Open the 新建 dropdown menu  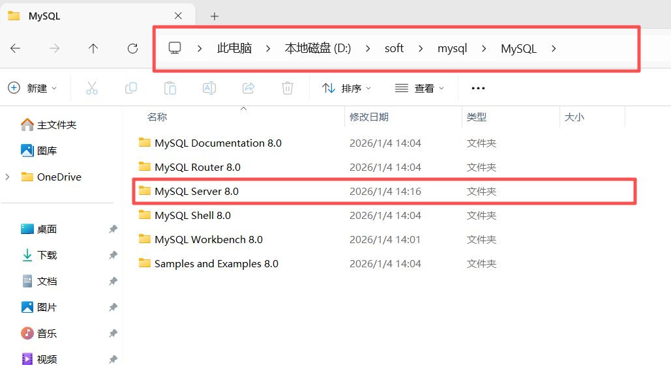click(x=33, y=88)
